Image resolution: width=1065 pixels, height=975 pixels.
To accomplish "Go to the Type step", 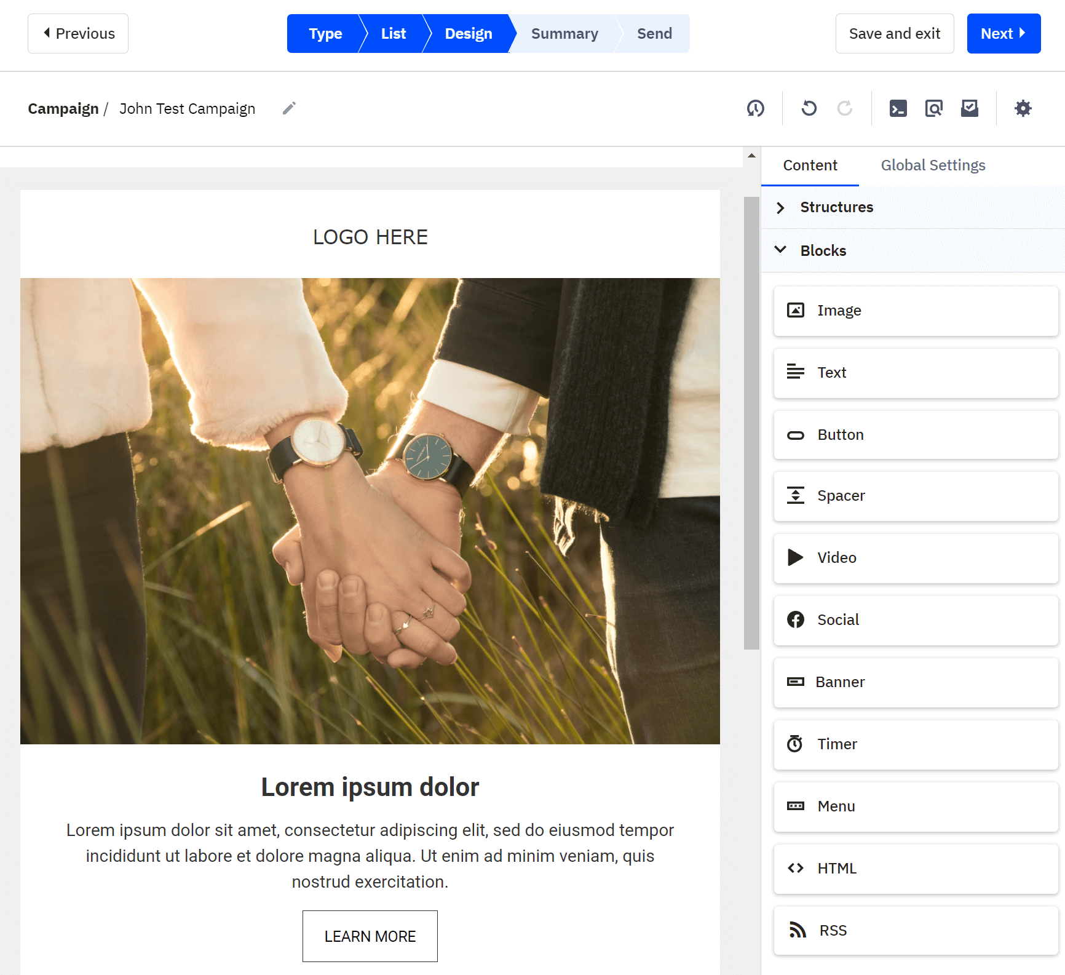I will [x=325, y=34].
